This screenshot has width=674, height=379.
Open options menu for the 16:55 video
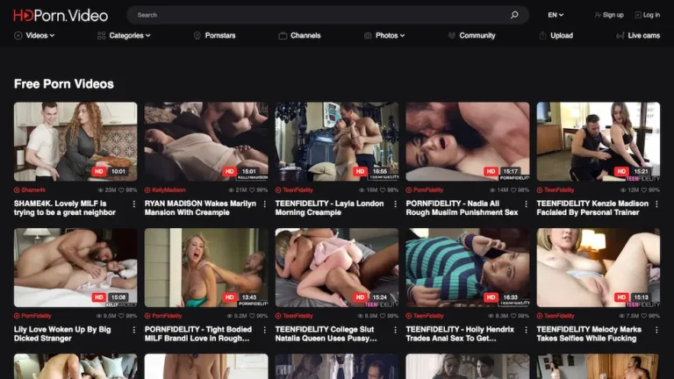396,204
